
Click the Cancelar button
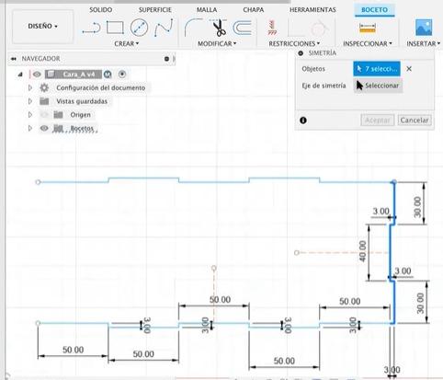(x=415, y=121)
